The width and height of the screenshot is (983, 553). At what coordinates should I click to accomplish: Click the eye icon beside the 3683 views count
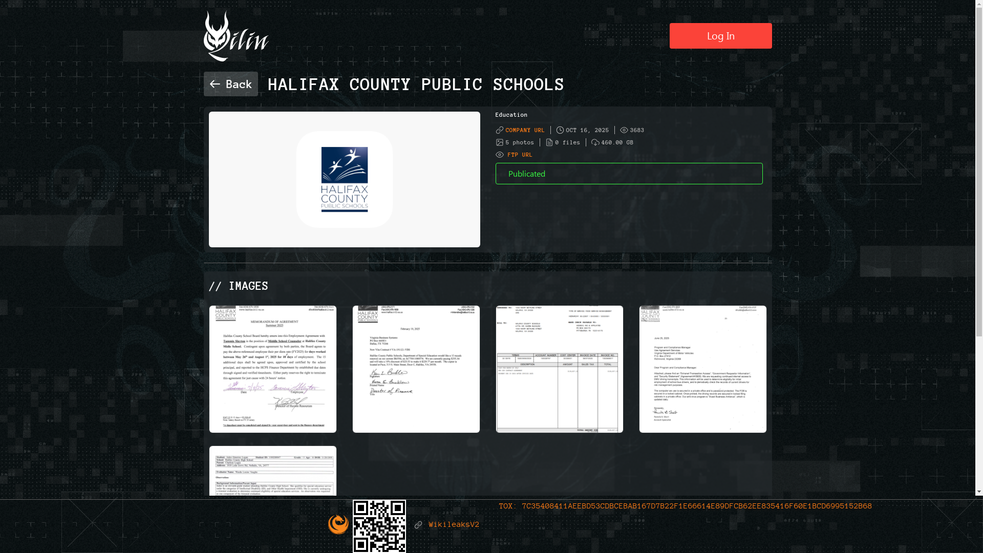[624, 130]
